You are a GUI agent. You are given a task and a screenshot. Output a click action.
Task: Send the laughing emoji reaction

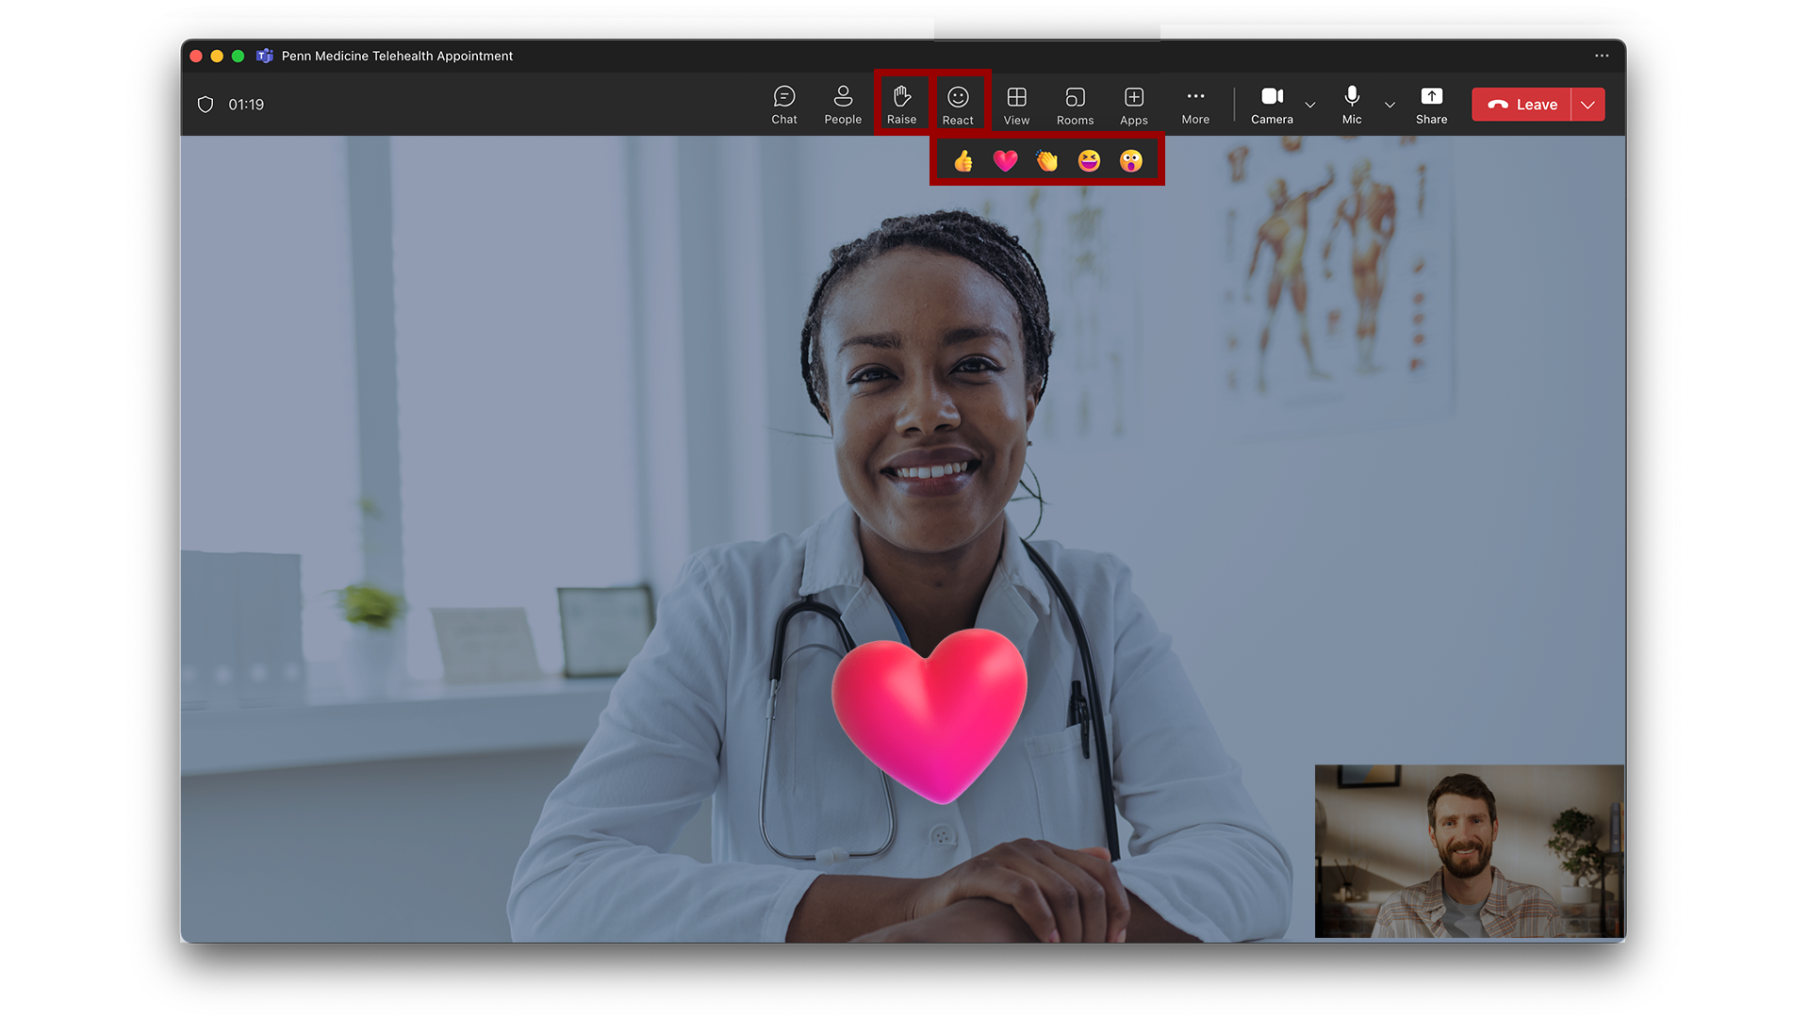click(x=1089, y=160)
